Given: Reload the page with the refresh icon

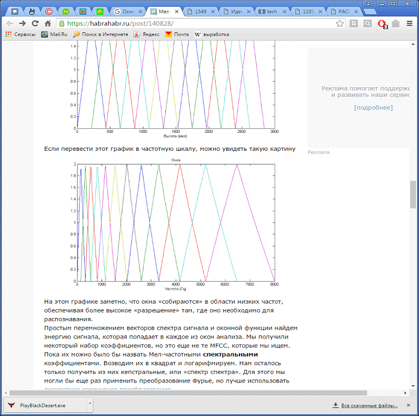Looking at the screenshot, I should coord(35,23).
